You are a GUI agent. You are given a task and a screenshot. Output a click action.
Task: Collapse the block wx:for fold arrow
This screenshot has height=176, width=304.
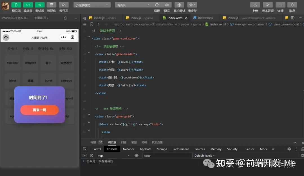[89, 122]
